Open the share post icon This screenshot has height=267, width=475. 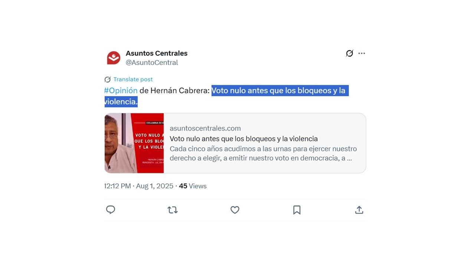[x=359, y=210]
